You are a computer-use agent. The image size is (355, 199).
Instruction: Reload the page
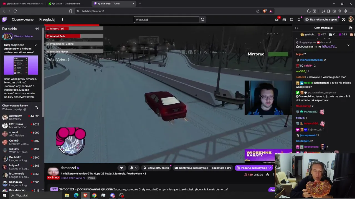(15, 11)
